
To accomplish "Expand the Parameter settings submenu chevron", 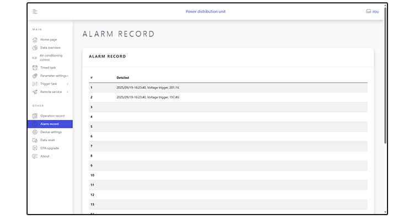I will tap(67, 76).
